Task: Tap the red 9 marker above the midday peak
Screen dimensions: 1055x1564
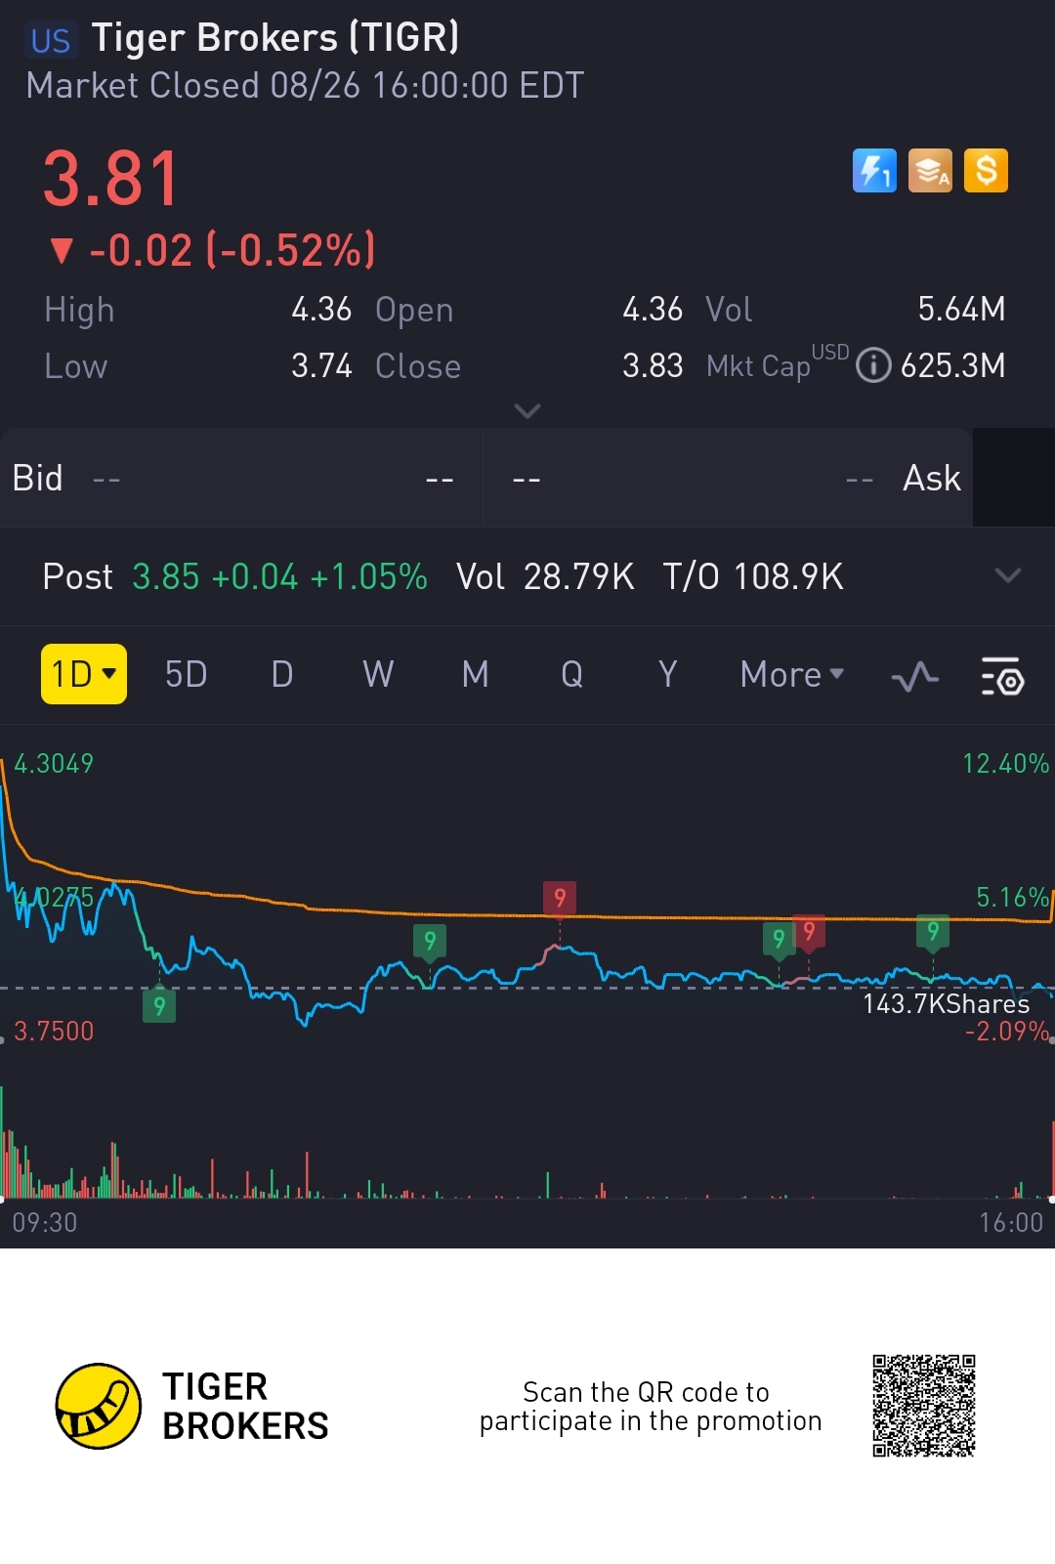Action: click(560, 898)
